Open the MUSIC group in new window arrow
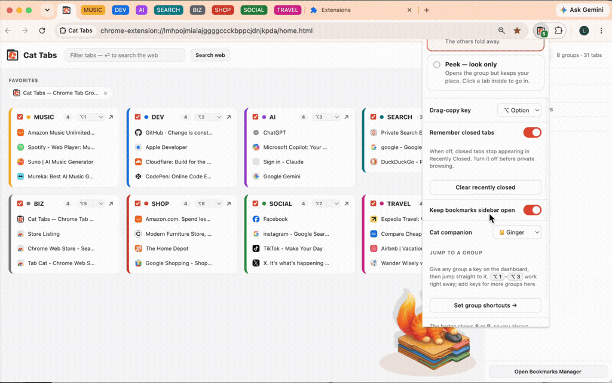The width and height of the screenshot is (612, 383). [x=111, y=117]
